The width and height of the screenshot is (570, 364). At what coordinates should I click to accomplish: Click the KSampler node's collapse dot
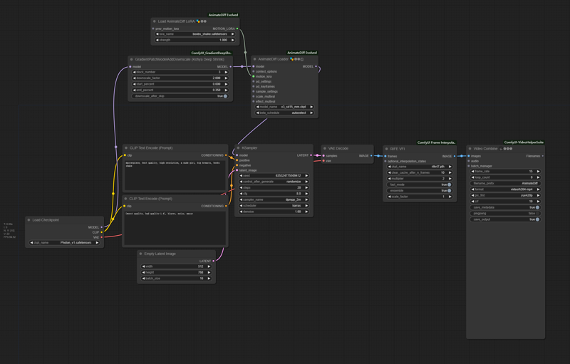tap(240, 148)
